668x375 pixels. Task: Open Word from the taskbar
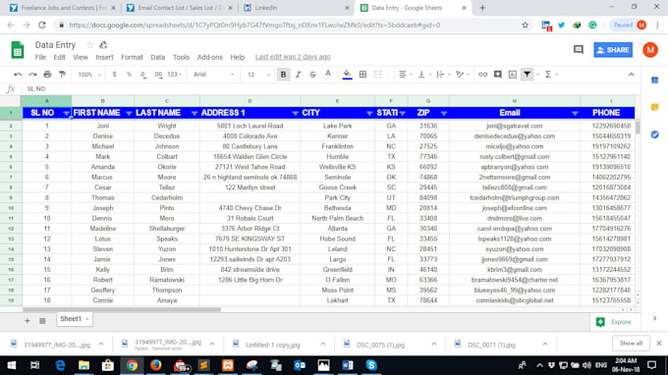pos(347,365)
